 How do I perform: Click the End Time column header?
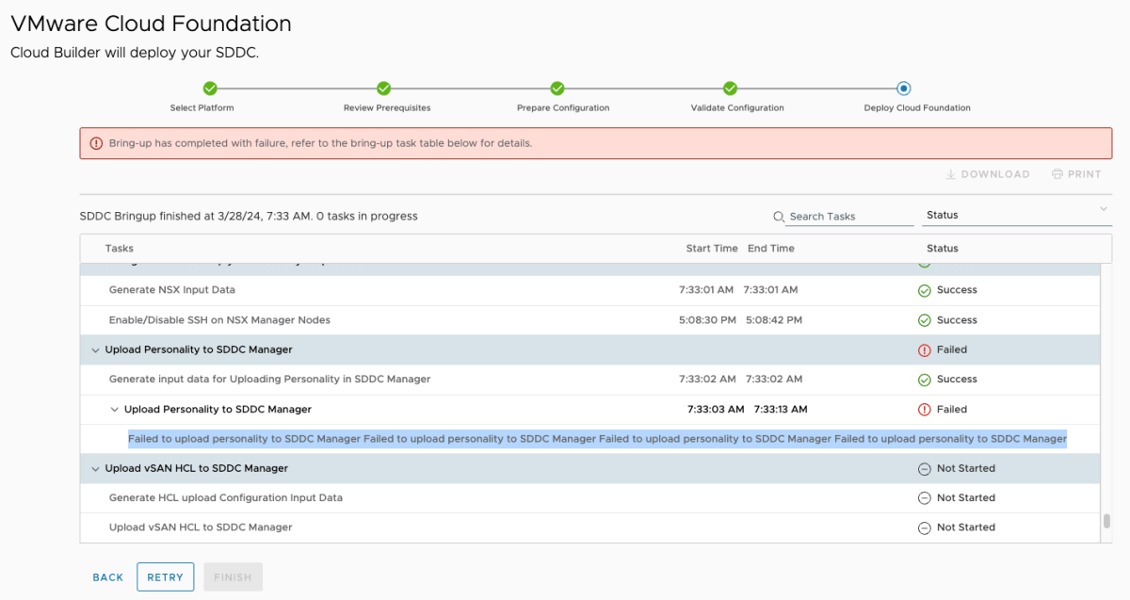pos(771,249)
